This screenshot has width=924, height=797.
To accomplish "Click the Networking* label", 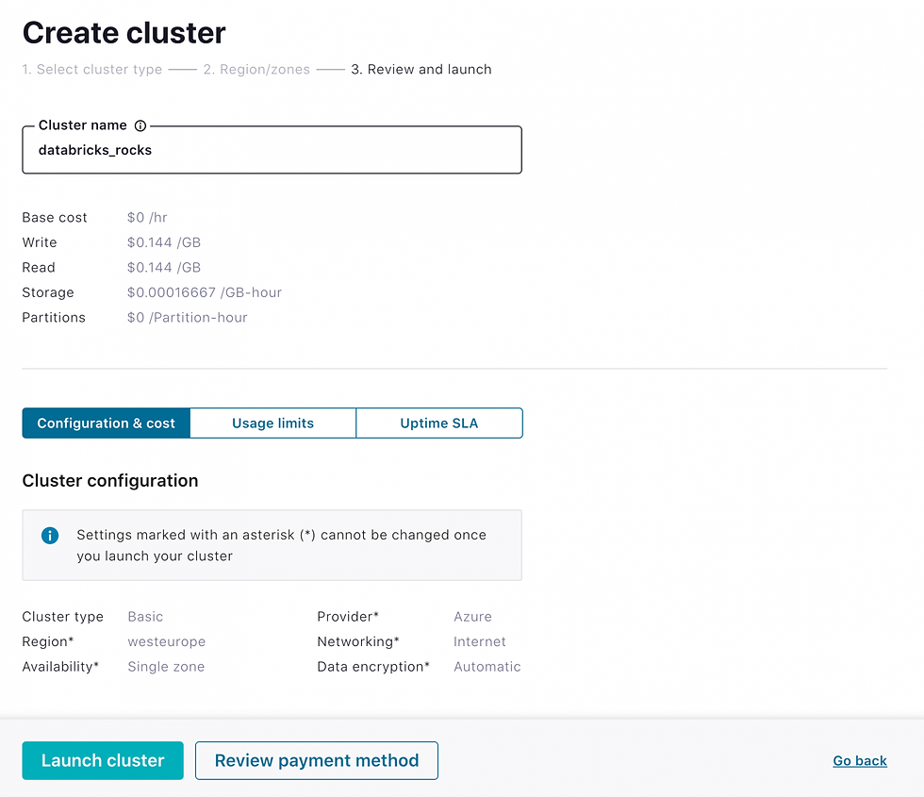I will pos(358,641).
